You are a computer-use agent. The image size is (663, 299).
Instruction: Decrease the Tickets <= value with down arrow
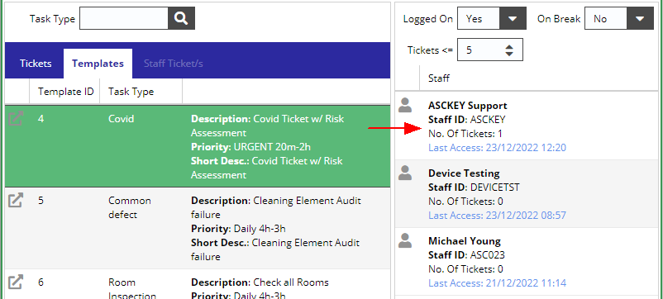(x=509, y=54)
